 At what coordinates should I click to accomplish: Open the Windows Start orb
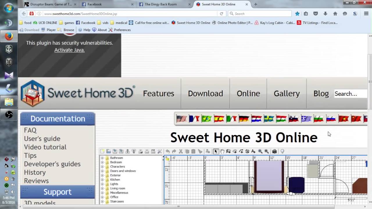[x=8, y=8]
